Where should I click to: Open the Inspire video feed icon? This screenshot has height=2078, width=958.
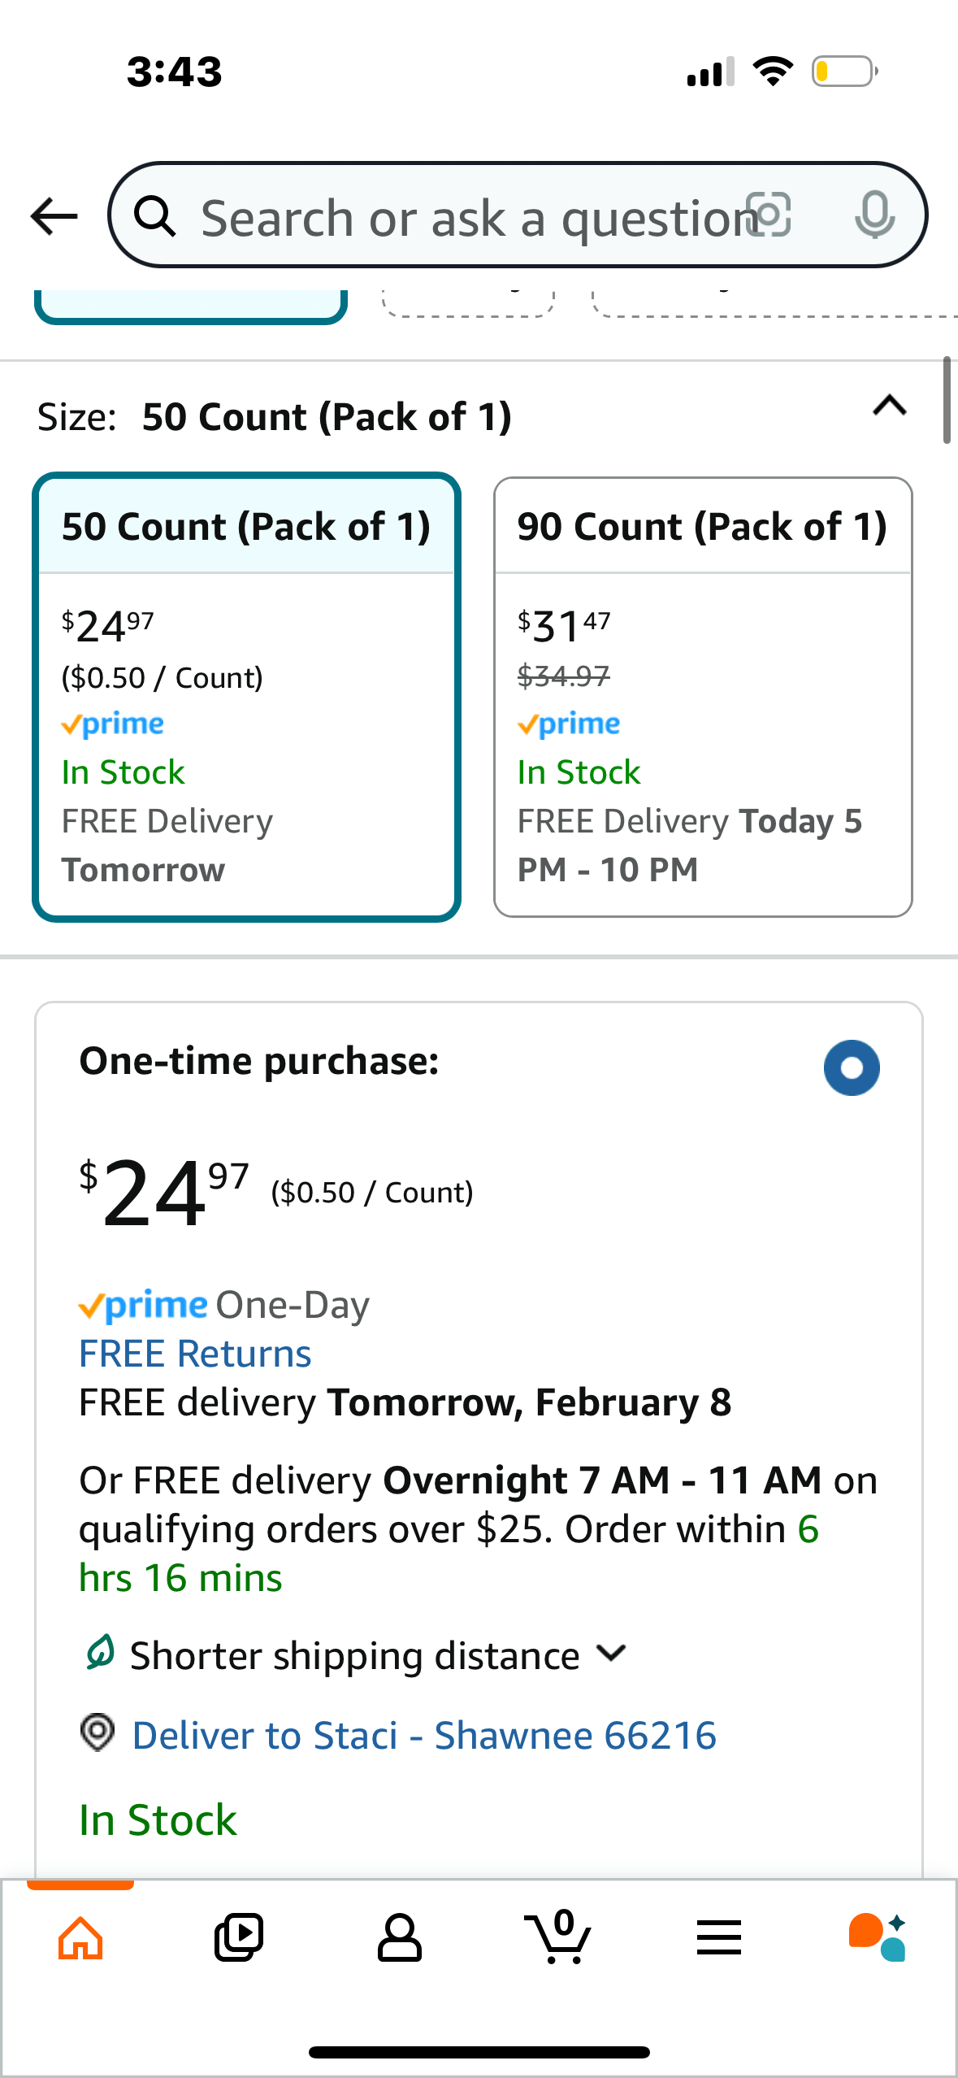click(x=239, y=1938)
